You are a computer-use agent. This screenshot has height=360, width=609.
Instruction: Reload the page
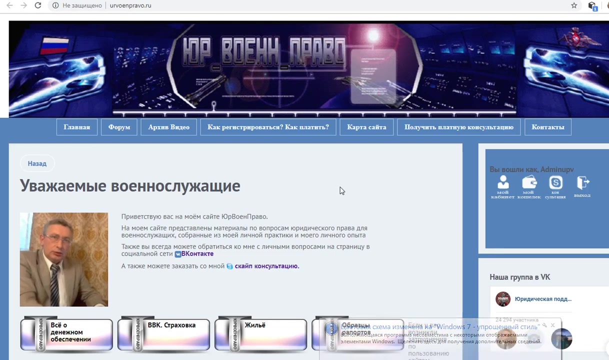coord(37,5)
